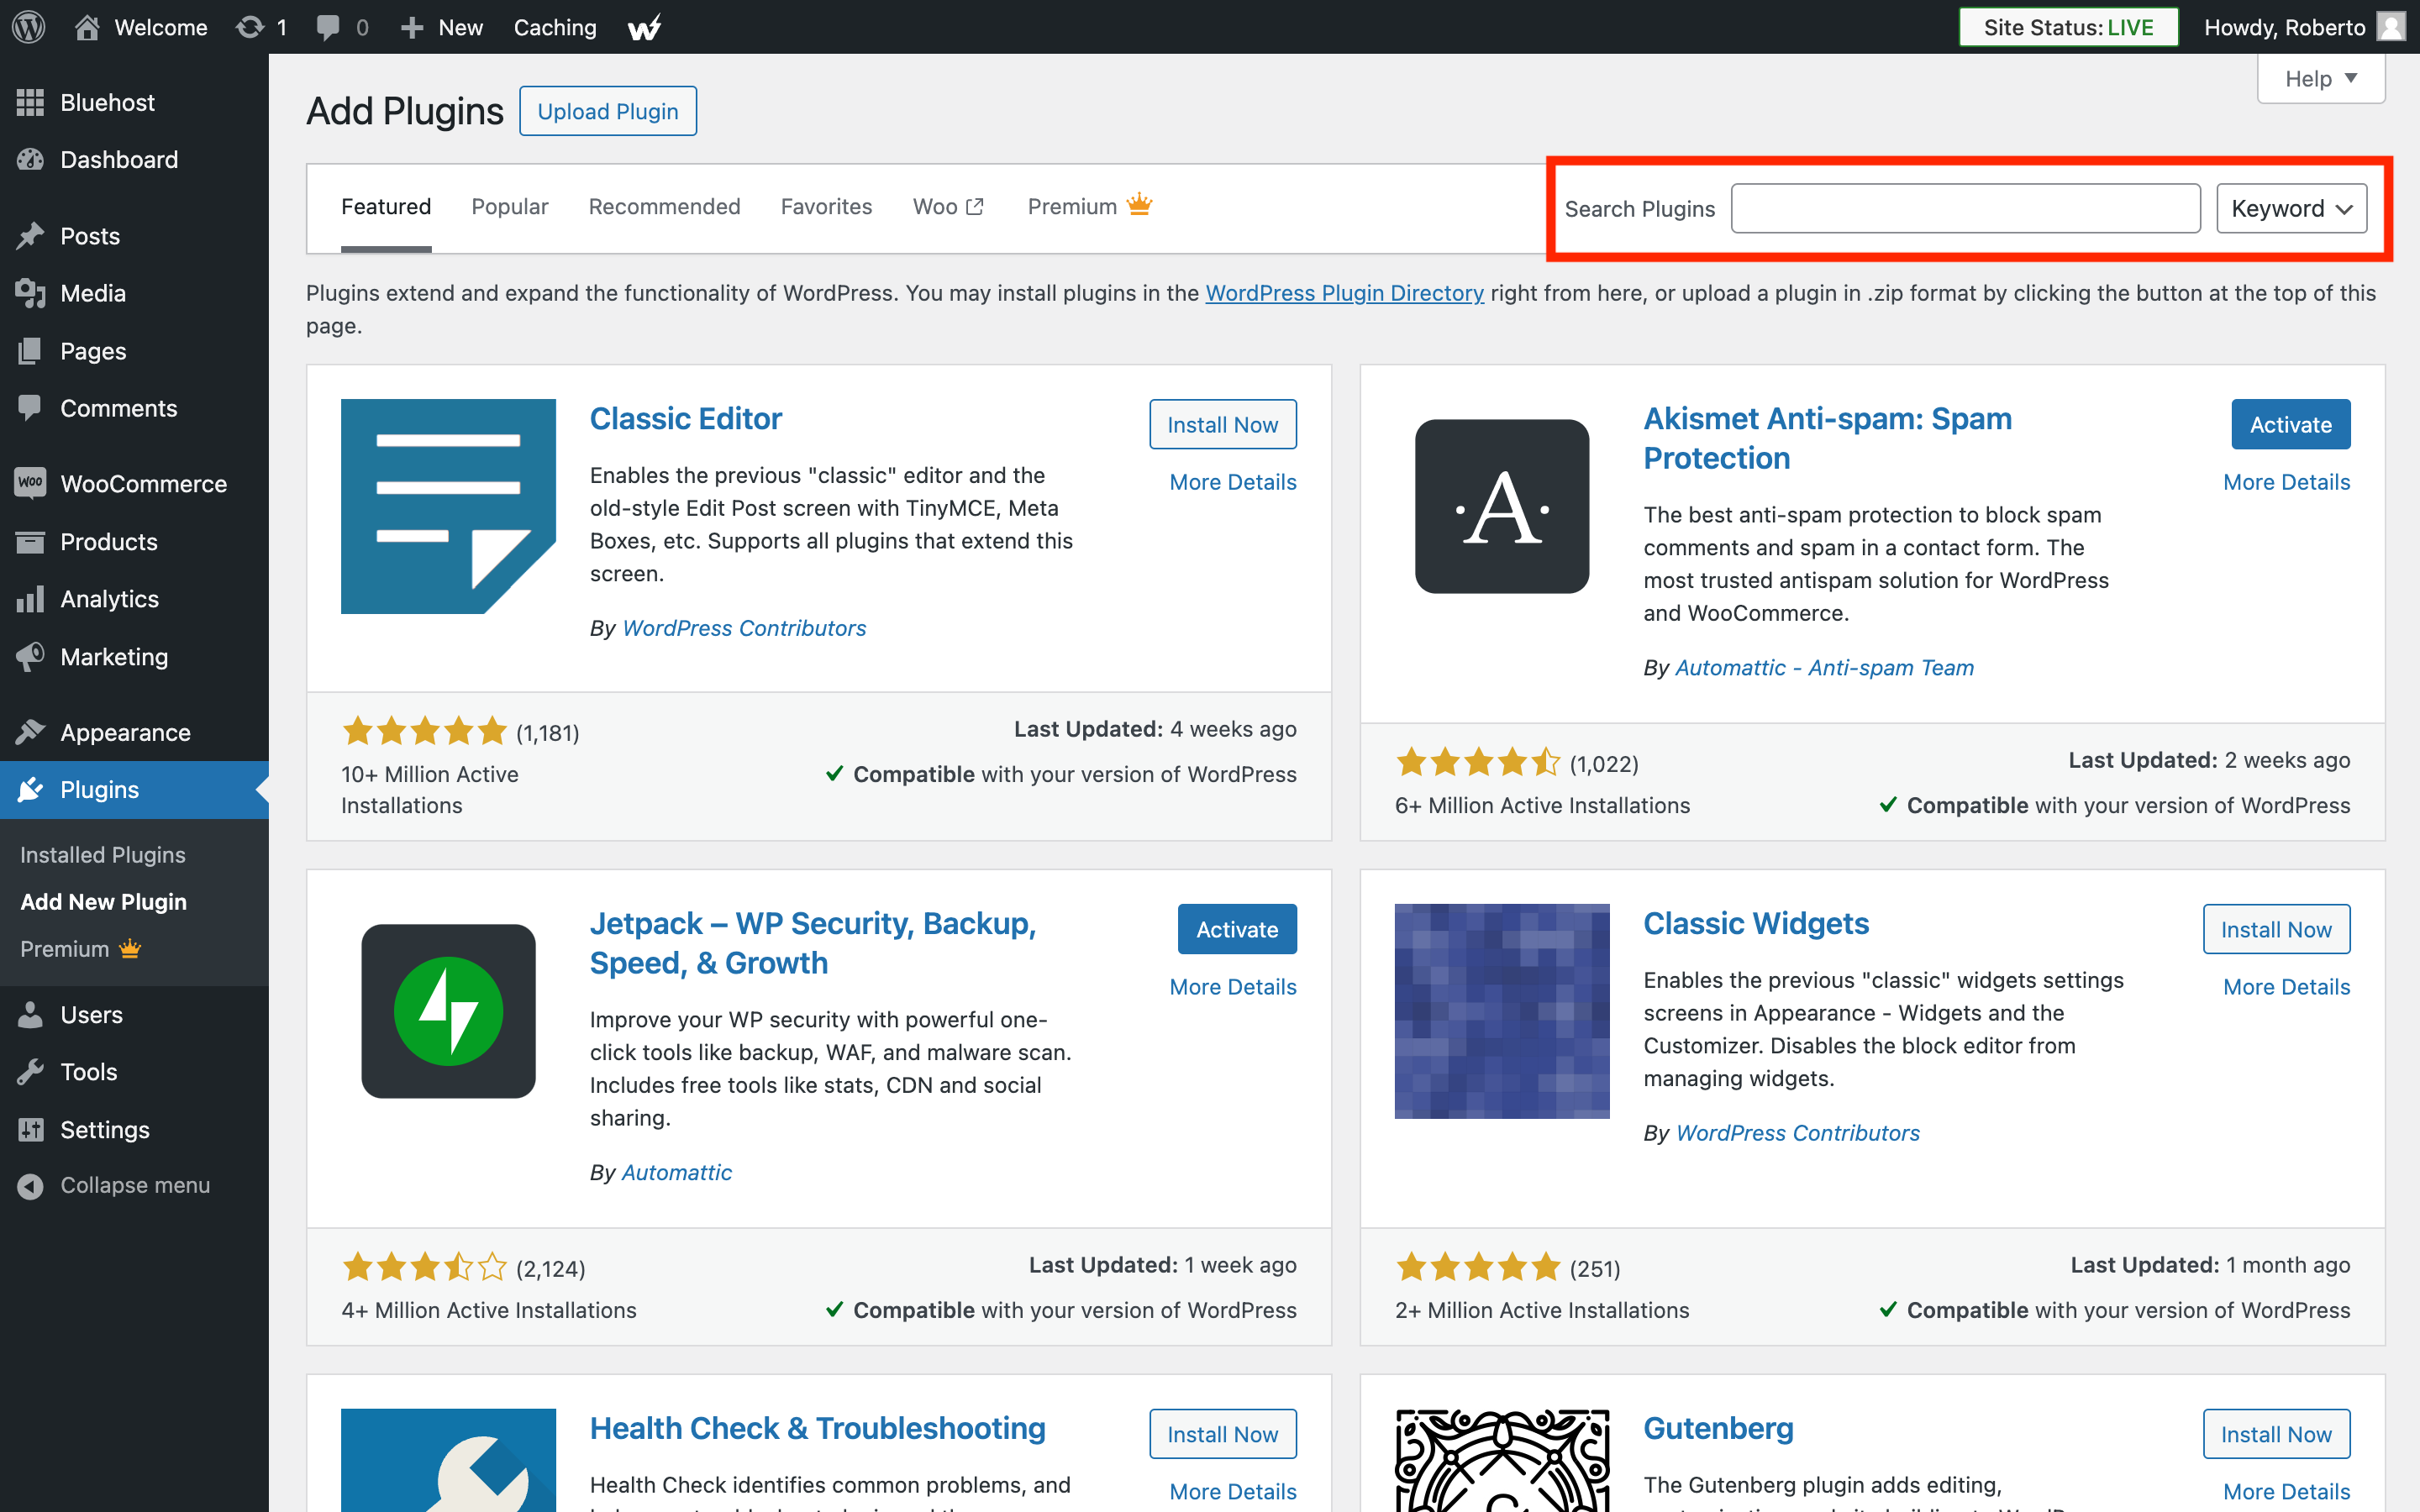Click the Jetpack plugin logo thumbnail
This screenshot has height=1512, width=2420.
[448, 1011]
